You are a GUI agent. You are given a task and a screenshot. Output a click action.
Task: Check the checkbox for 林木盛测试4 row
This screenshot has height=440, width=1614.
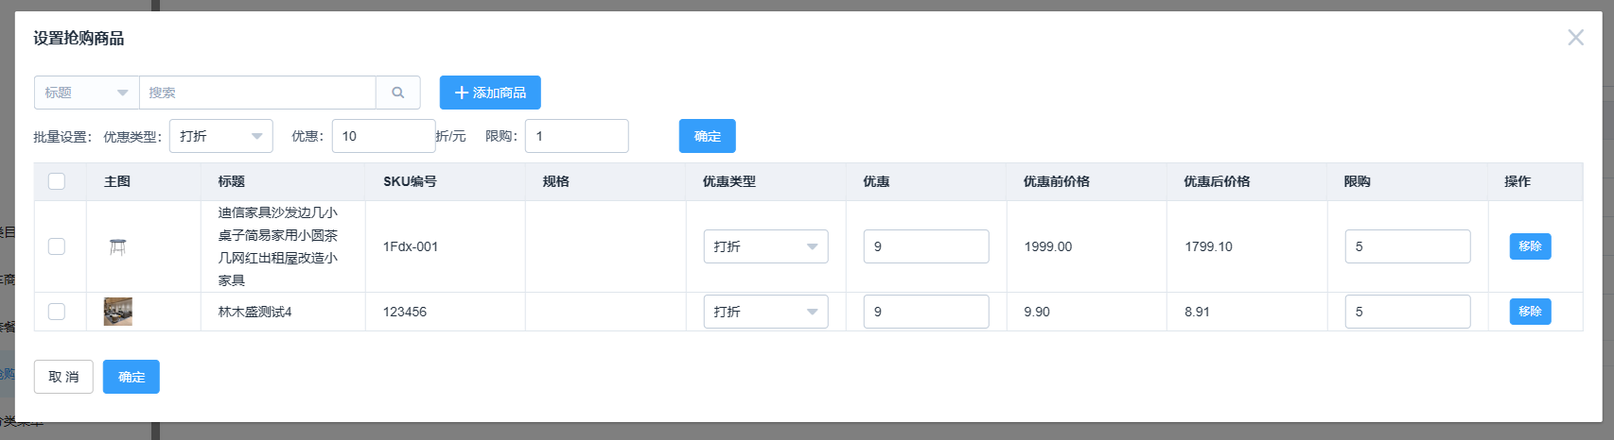pos(57,312)
